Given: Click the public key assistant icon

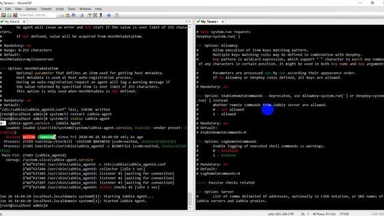Looking at the screenshot, I should (101, 15).
